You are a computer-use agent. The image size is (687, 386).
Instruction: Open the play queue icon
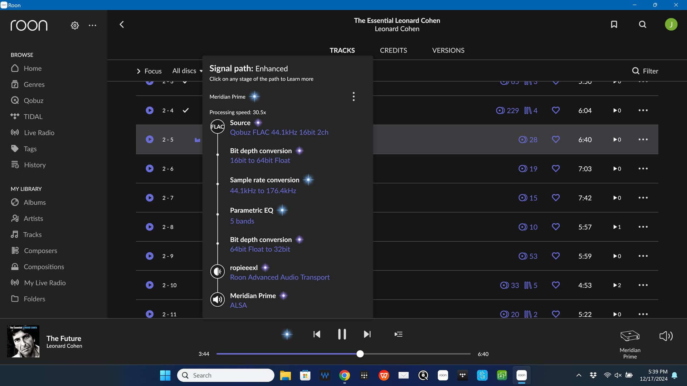click(x=398, y=334)
